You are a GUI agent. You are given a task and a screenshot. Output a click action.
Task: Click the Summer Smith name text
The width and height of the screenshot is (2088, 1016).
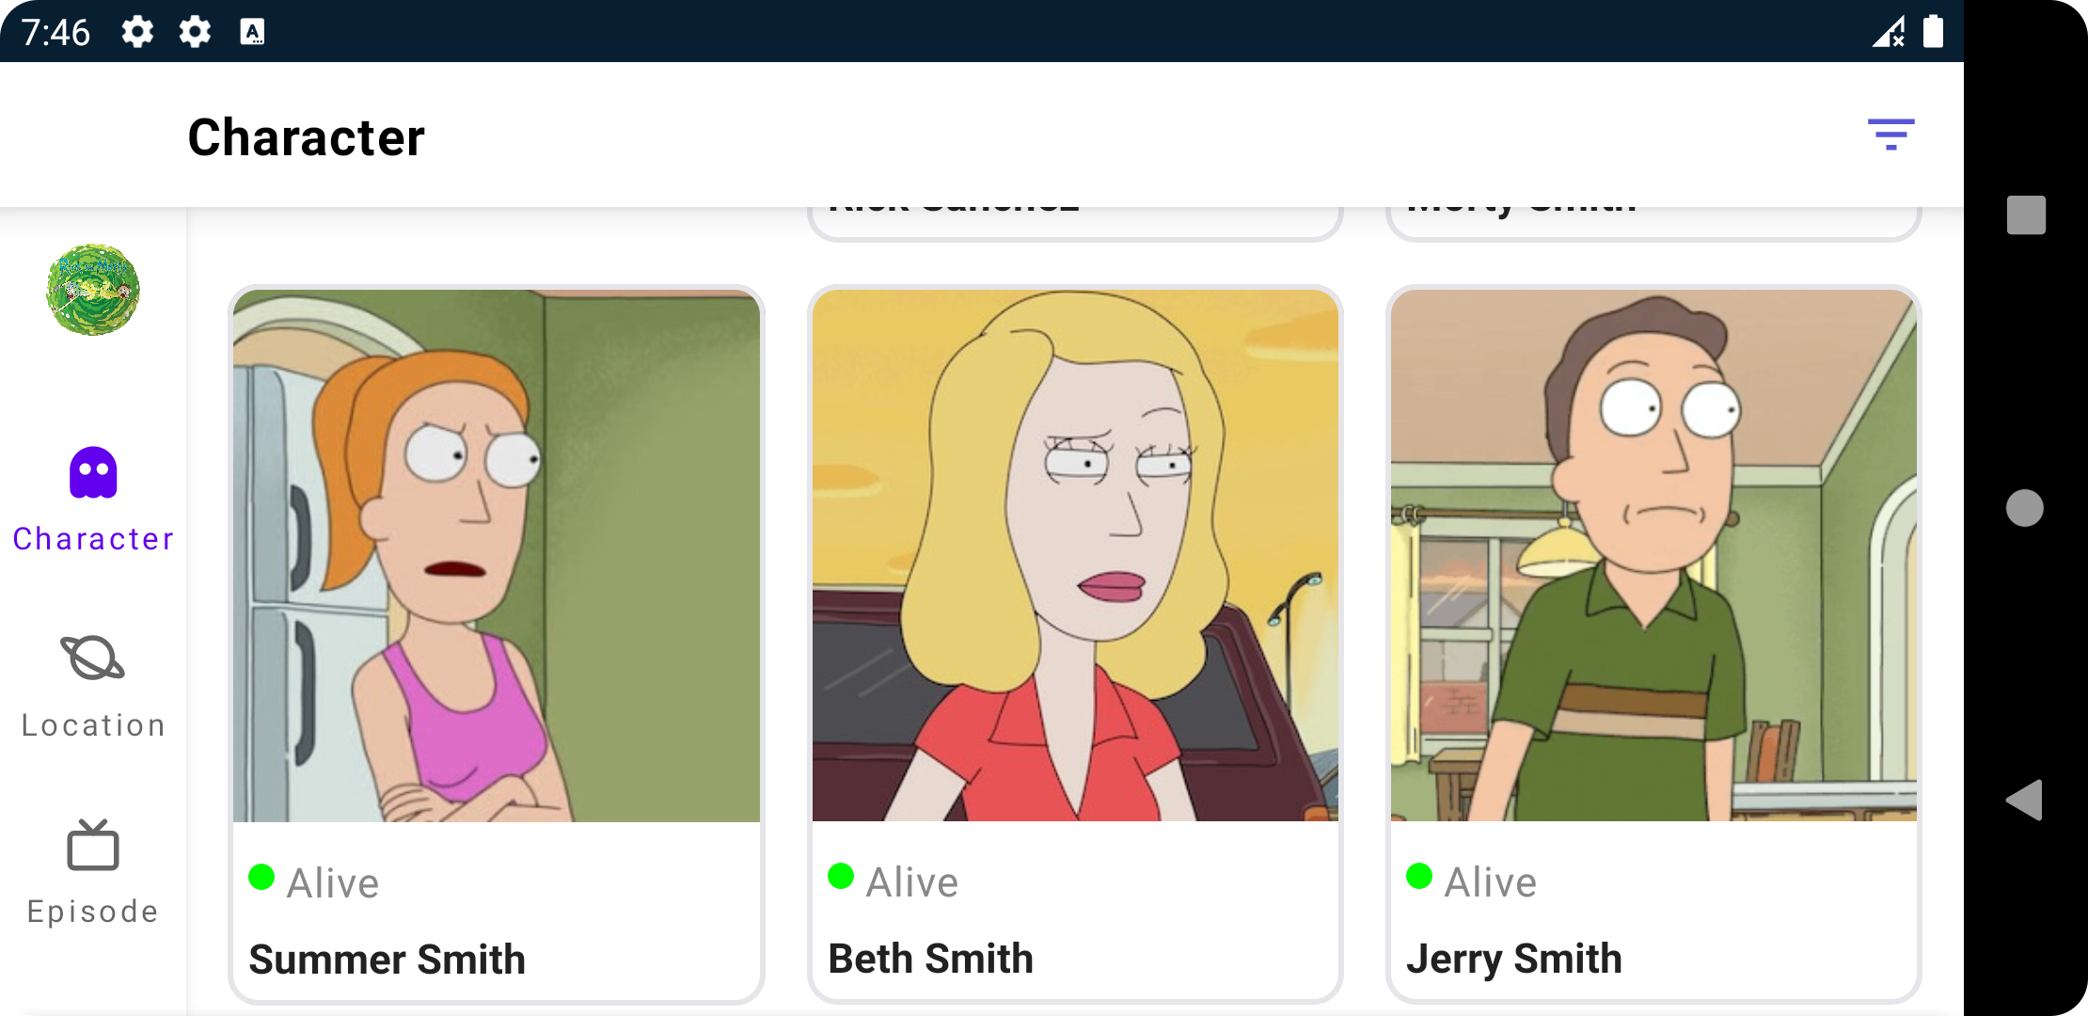pos(387,960)
